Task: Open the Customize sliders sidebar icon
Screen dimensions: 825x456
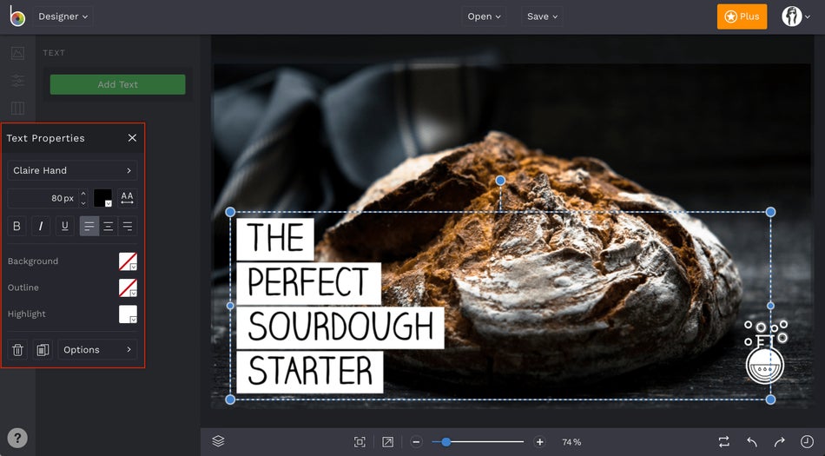Action: pos(17,80)
